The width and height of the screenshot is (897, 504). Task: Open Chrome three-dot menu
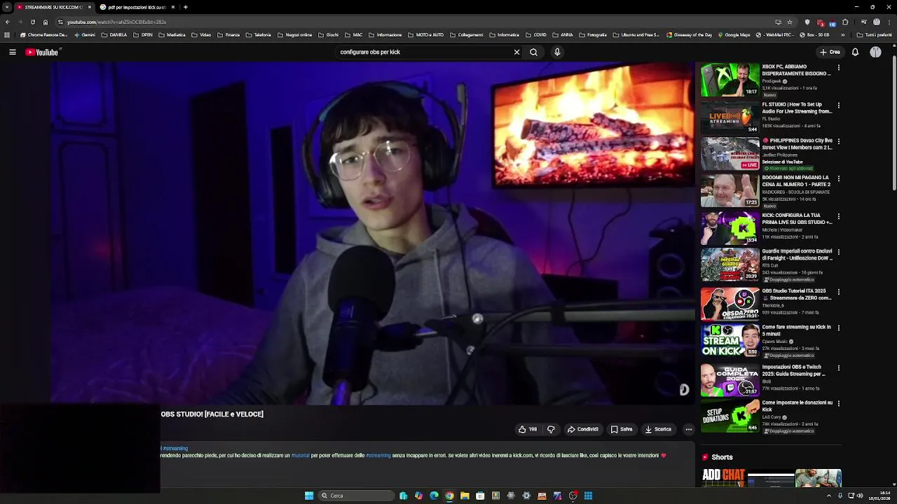(889, 22)
